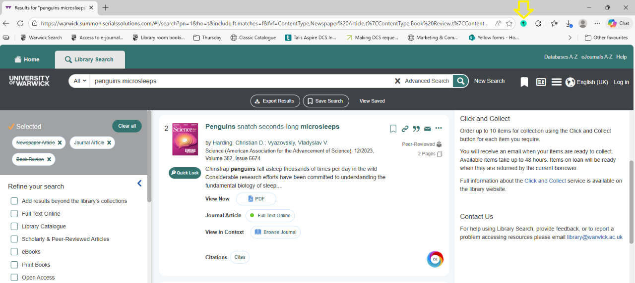Collapse the refine sidebar with chevron
The image size is (635, 283).
139,184
